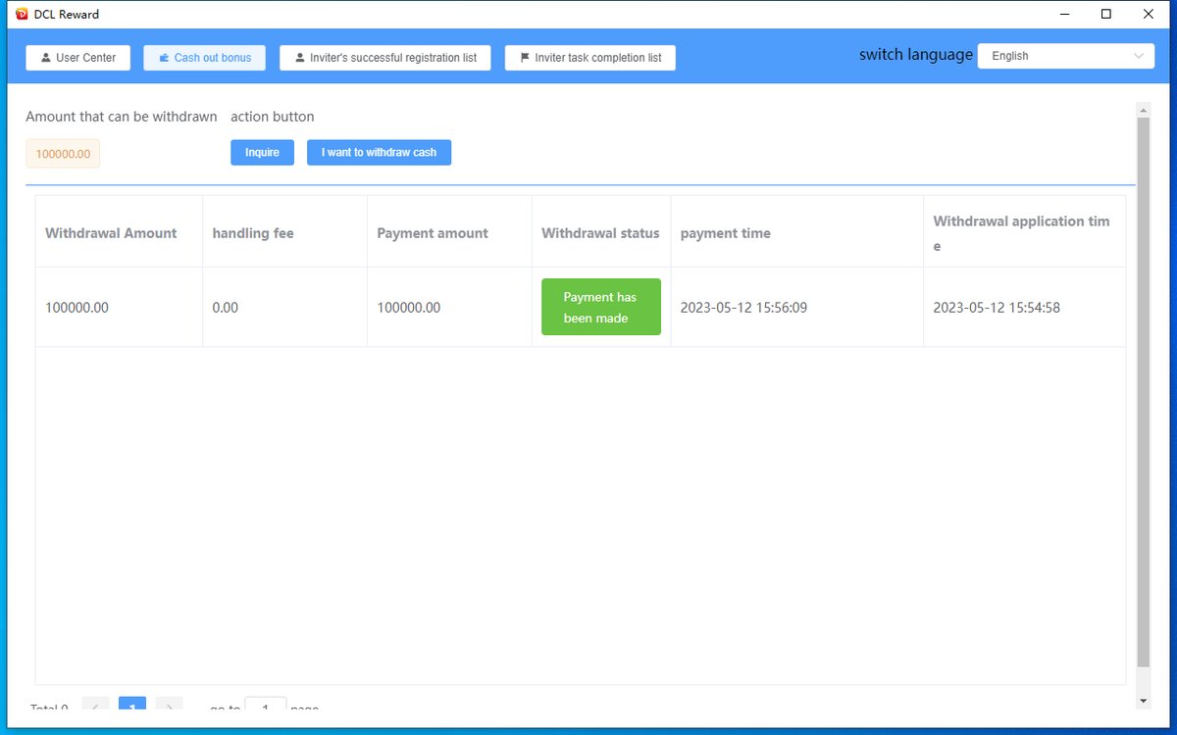This screenshot has width=1177, height=735.
Task: Click the Amount that can be withdrawn label
Action: [x=122, y=117]
